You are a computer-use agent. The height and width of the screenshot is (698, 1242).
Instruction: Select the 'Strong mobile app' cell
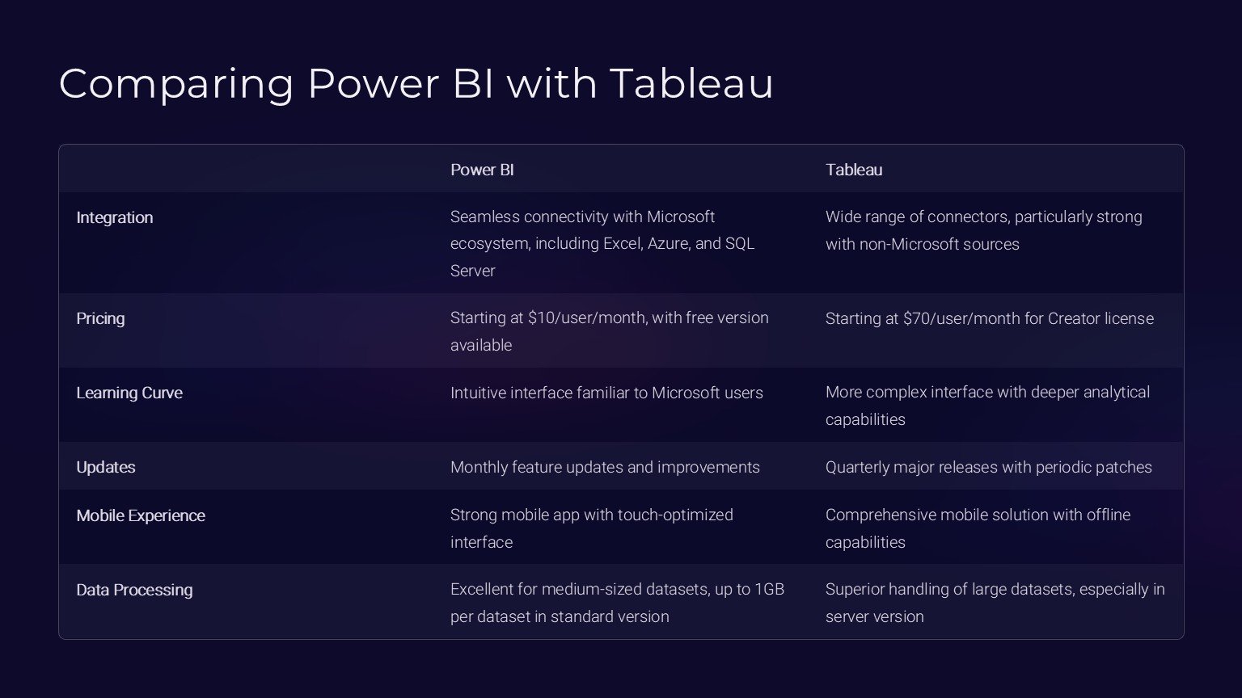591,528
